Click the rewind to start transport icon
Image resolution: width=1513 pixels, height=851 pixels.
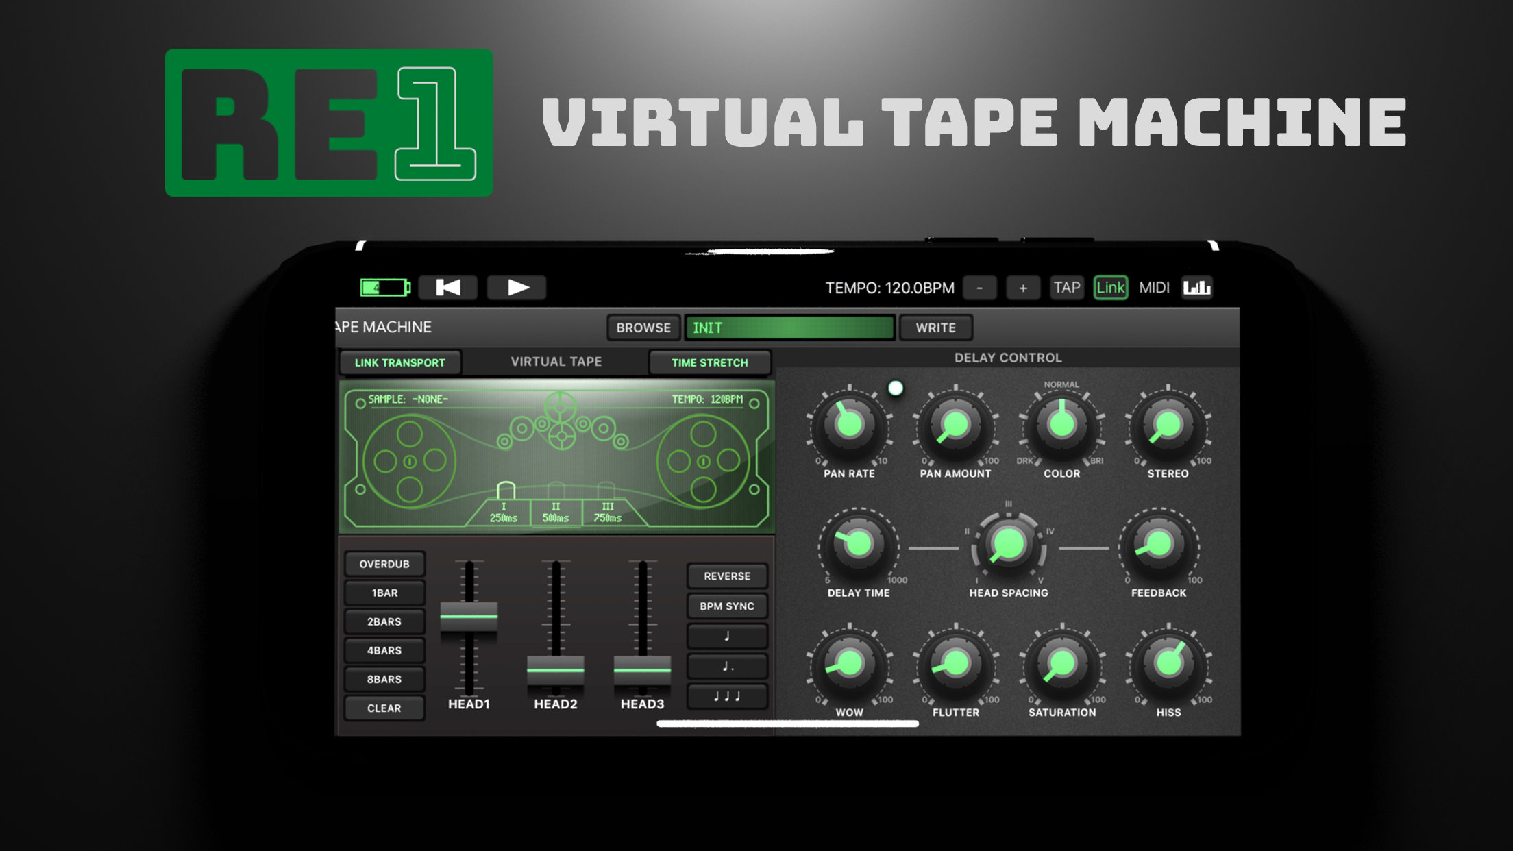tap(448, 287)
